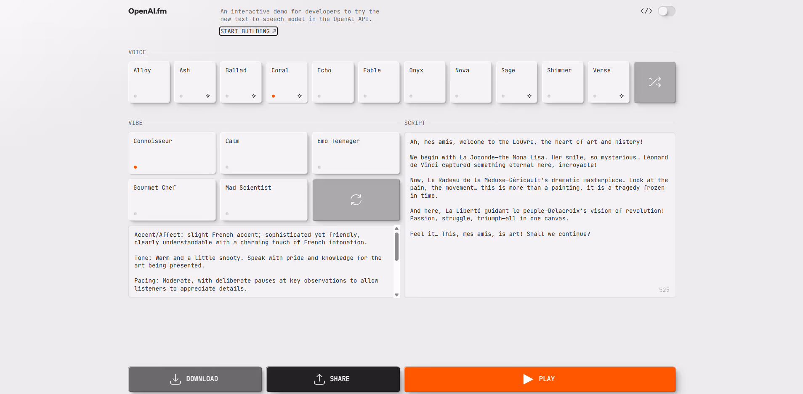Click the sparkle icon on the Verse voice
Viewport: 803px width, 394px height.
tap(622, 96)
